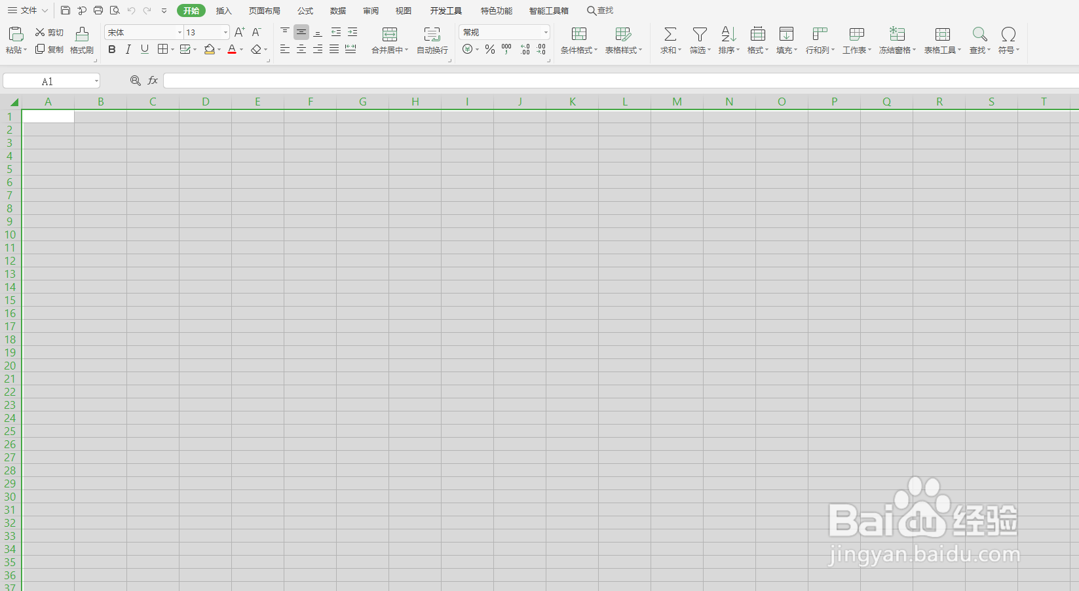Switch to the 插入 tab
Screen dimensions: 1079x591
click(x=224, y=10)
